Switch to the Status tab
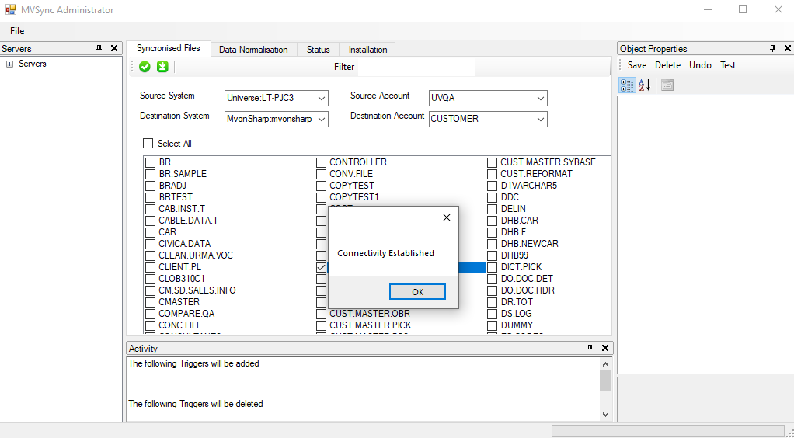 (318, 50)
